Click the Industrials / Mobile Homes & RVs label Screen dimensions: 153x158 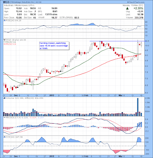pos(19,6)
